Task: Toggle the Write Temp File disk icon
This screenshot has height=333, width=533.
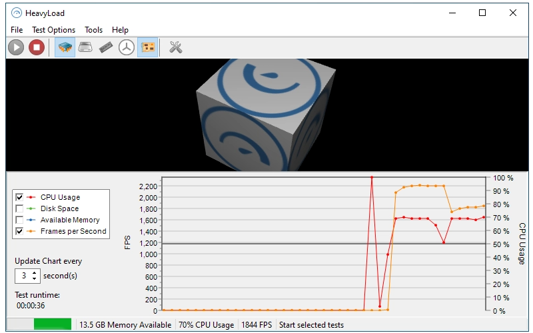Action: click(85, 47)
